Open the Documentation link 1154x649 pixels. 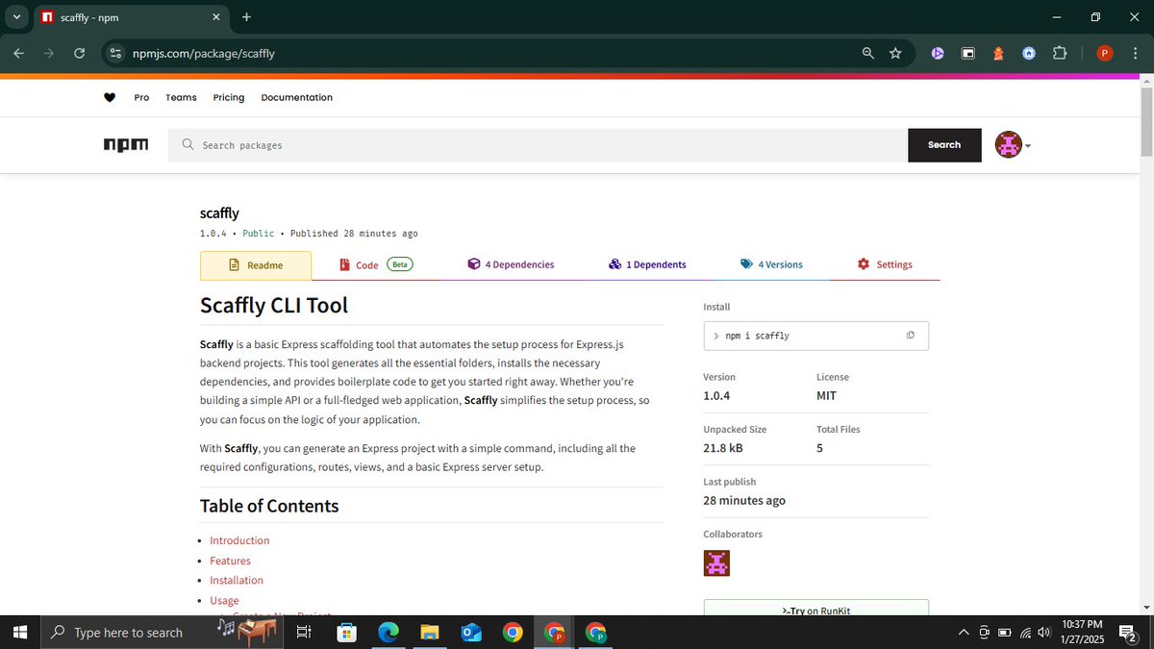pos(297,98)
